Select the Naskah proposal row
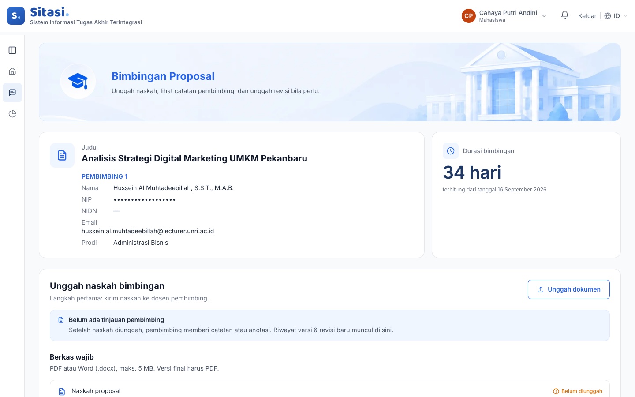The height and width of the screenshot is (397, 635). point(330,389)
